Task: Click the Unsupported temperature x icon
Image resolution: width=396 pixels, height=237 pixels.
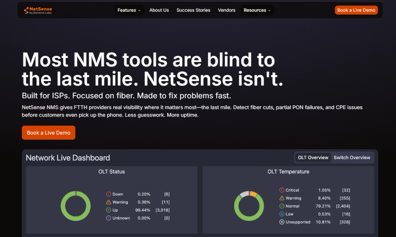Action: click(282, 222)
